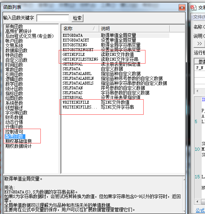The width and height of the screenshot is (205, 214).
Task: Click the app icon in right window title
Action: coord(193,8)
